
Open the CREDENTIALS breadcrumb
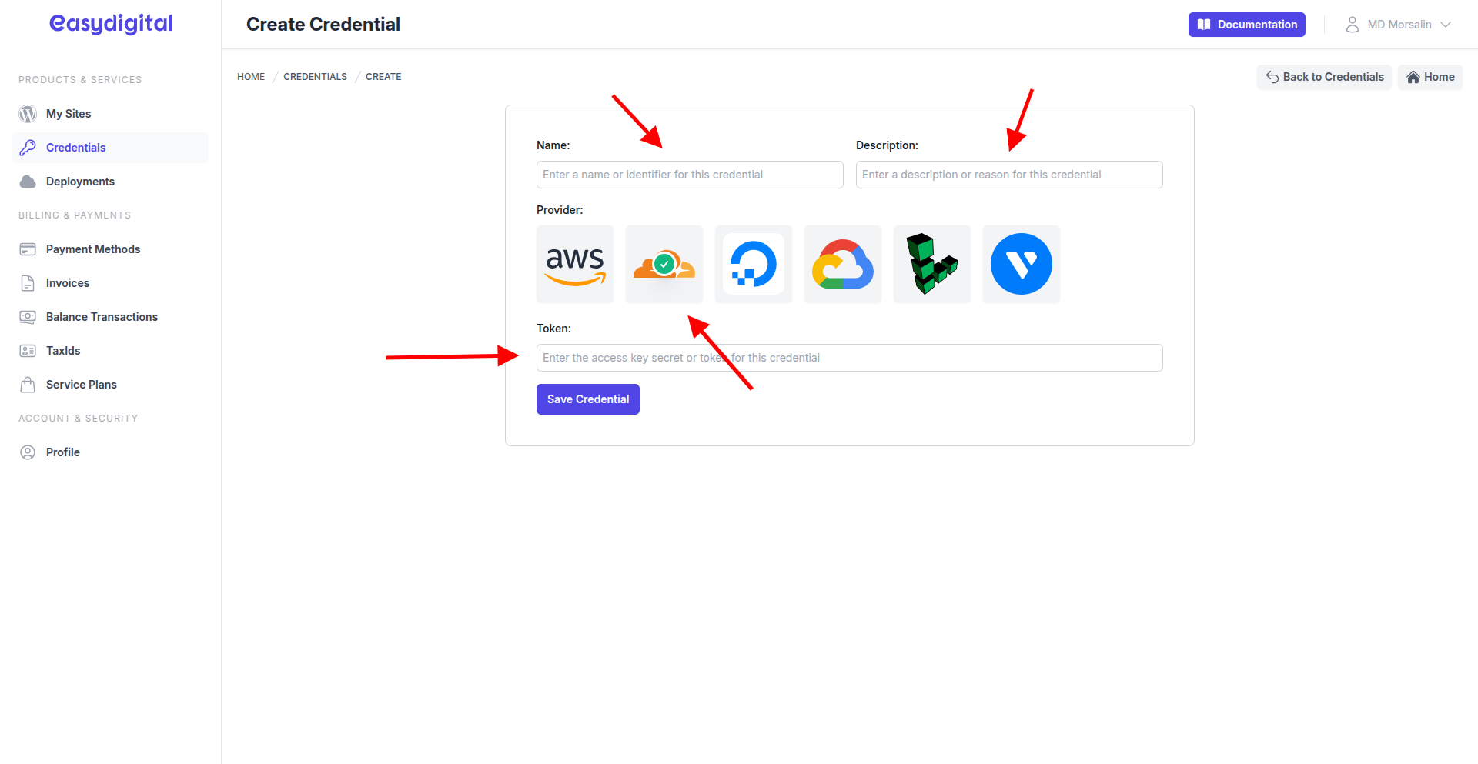tap(315, 76)
